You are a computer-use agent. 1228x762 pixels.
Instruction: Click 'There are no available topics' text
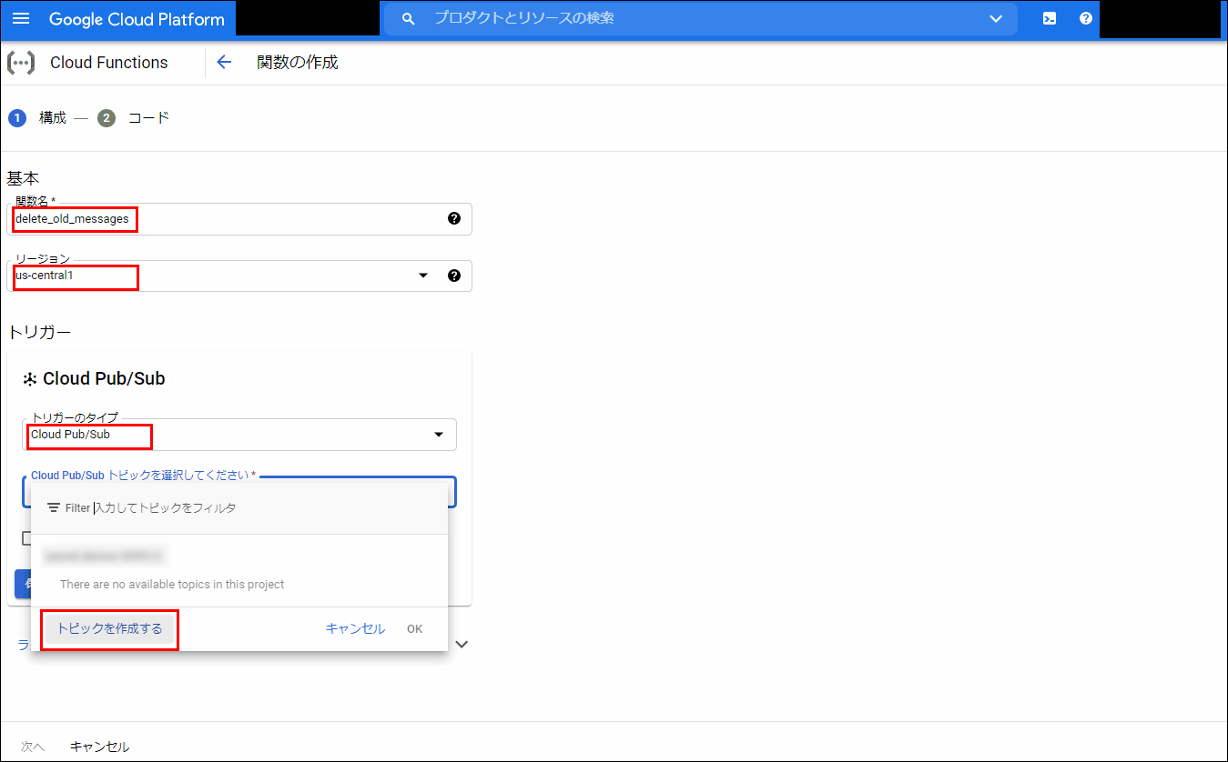[172, 584]
